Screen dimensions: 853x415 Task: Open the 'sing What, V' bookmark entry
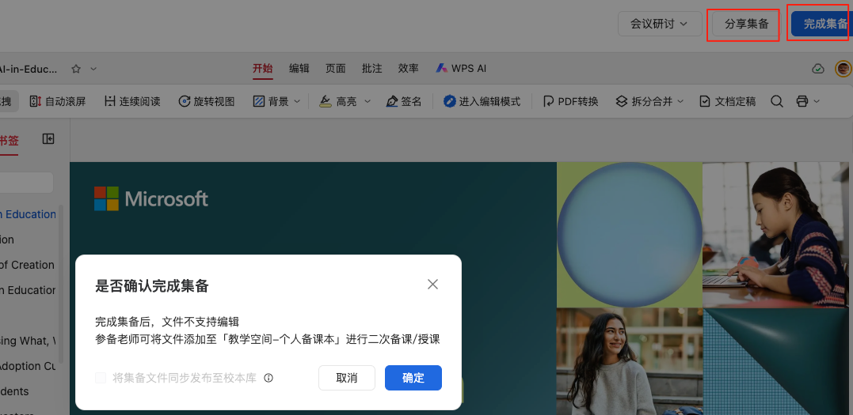pyautogui.click(x=28, y=341)
